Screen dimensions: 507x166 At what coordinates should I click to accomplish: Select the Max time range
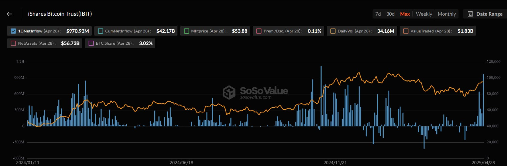point(405,14)
